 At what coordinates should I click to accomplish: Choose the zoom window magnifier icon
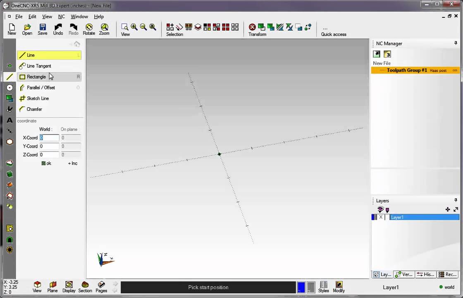pos(125,27)
